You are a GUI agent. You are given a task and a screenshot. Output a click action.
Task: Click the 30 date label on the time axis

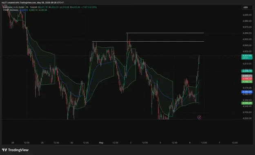[72, 143]
